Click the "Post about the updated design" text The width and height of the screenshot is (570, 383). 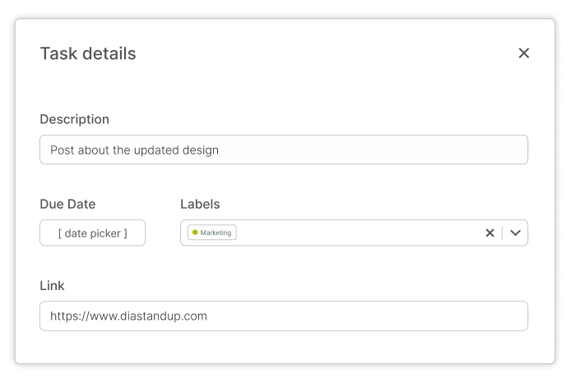point(134,150)
